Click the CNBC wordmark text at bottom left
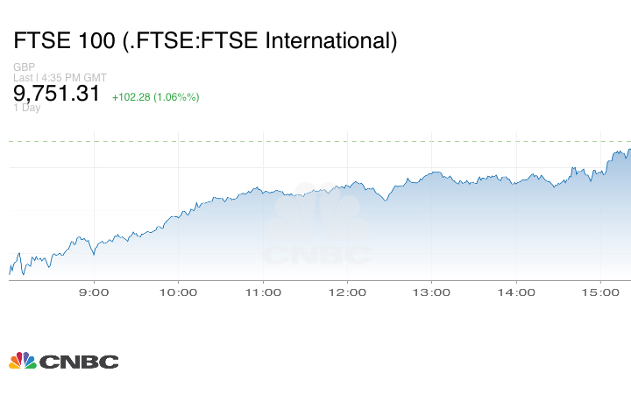Image resolution: width=631 pixels, height=394 pixels. tap(77, 361)
